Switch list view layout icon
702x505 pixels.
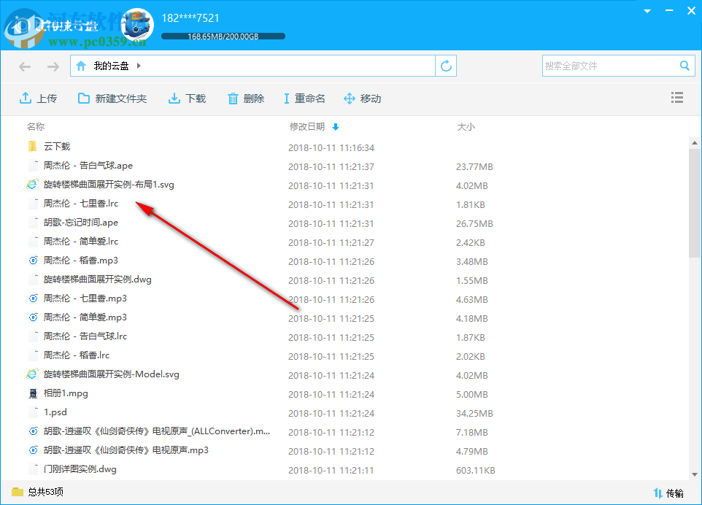tap(677, 98)
